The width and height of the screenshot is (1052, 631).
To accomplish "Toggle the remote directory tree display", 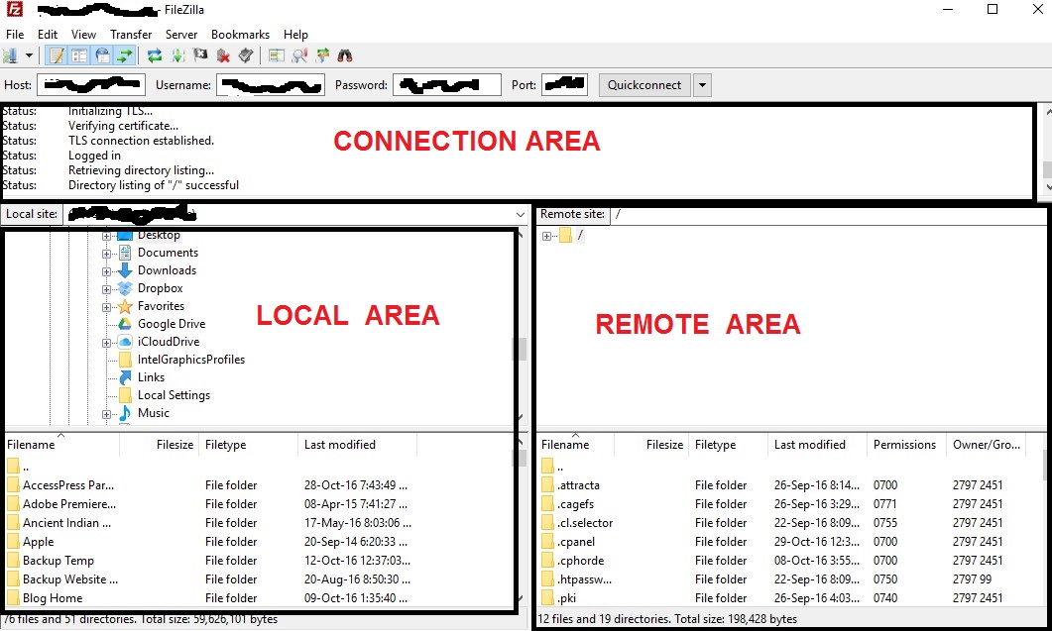I will [x=102, y=55].
